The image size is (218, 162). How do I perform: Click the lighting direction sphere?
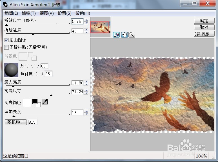click(11, 70)
